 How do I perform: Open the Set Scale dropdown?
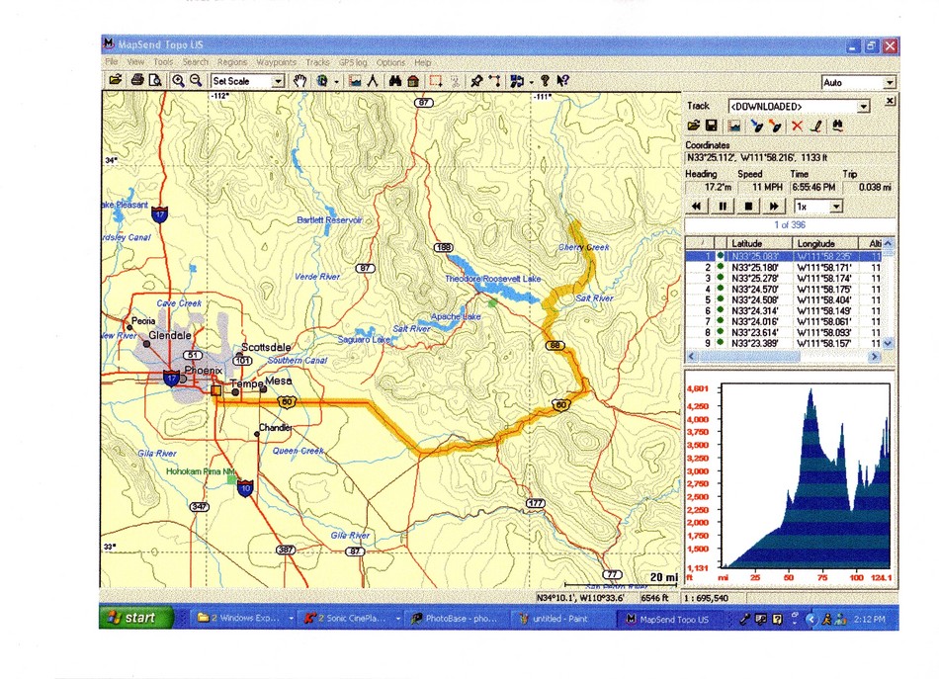click(x=278, y=81)
